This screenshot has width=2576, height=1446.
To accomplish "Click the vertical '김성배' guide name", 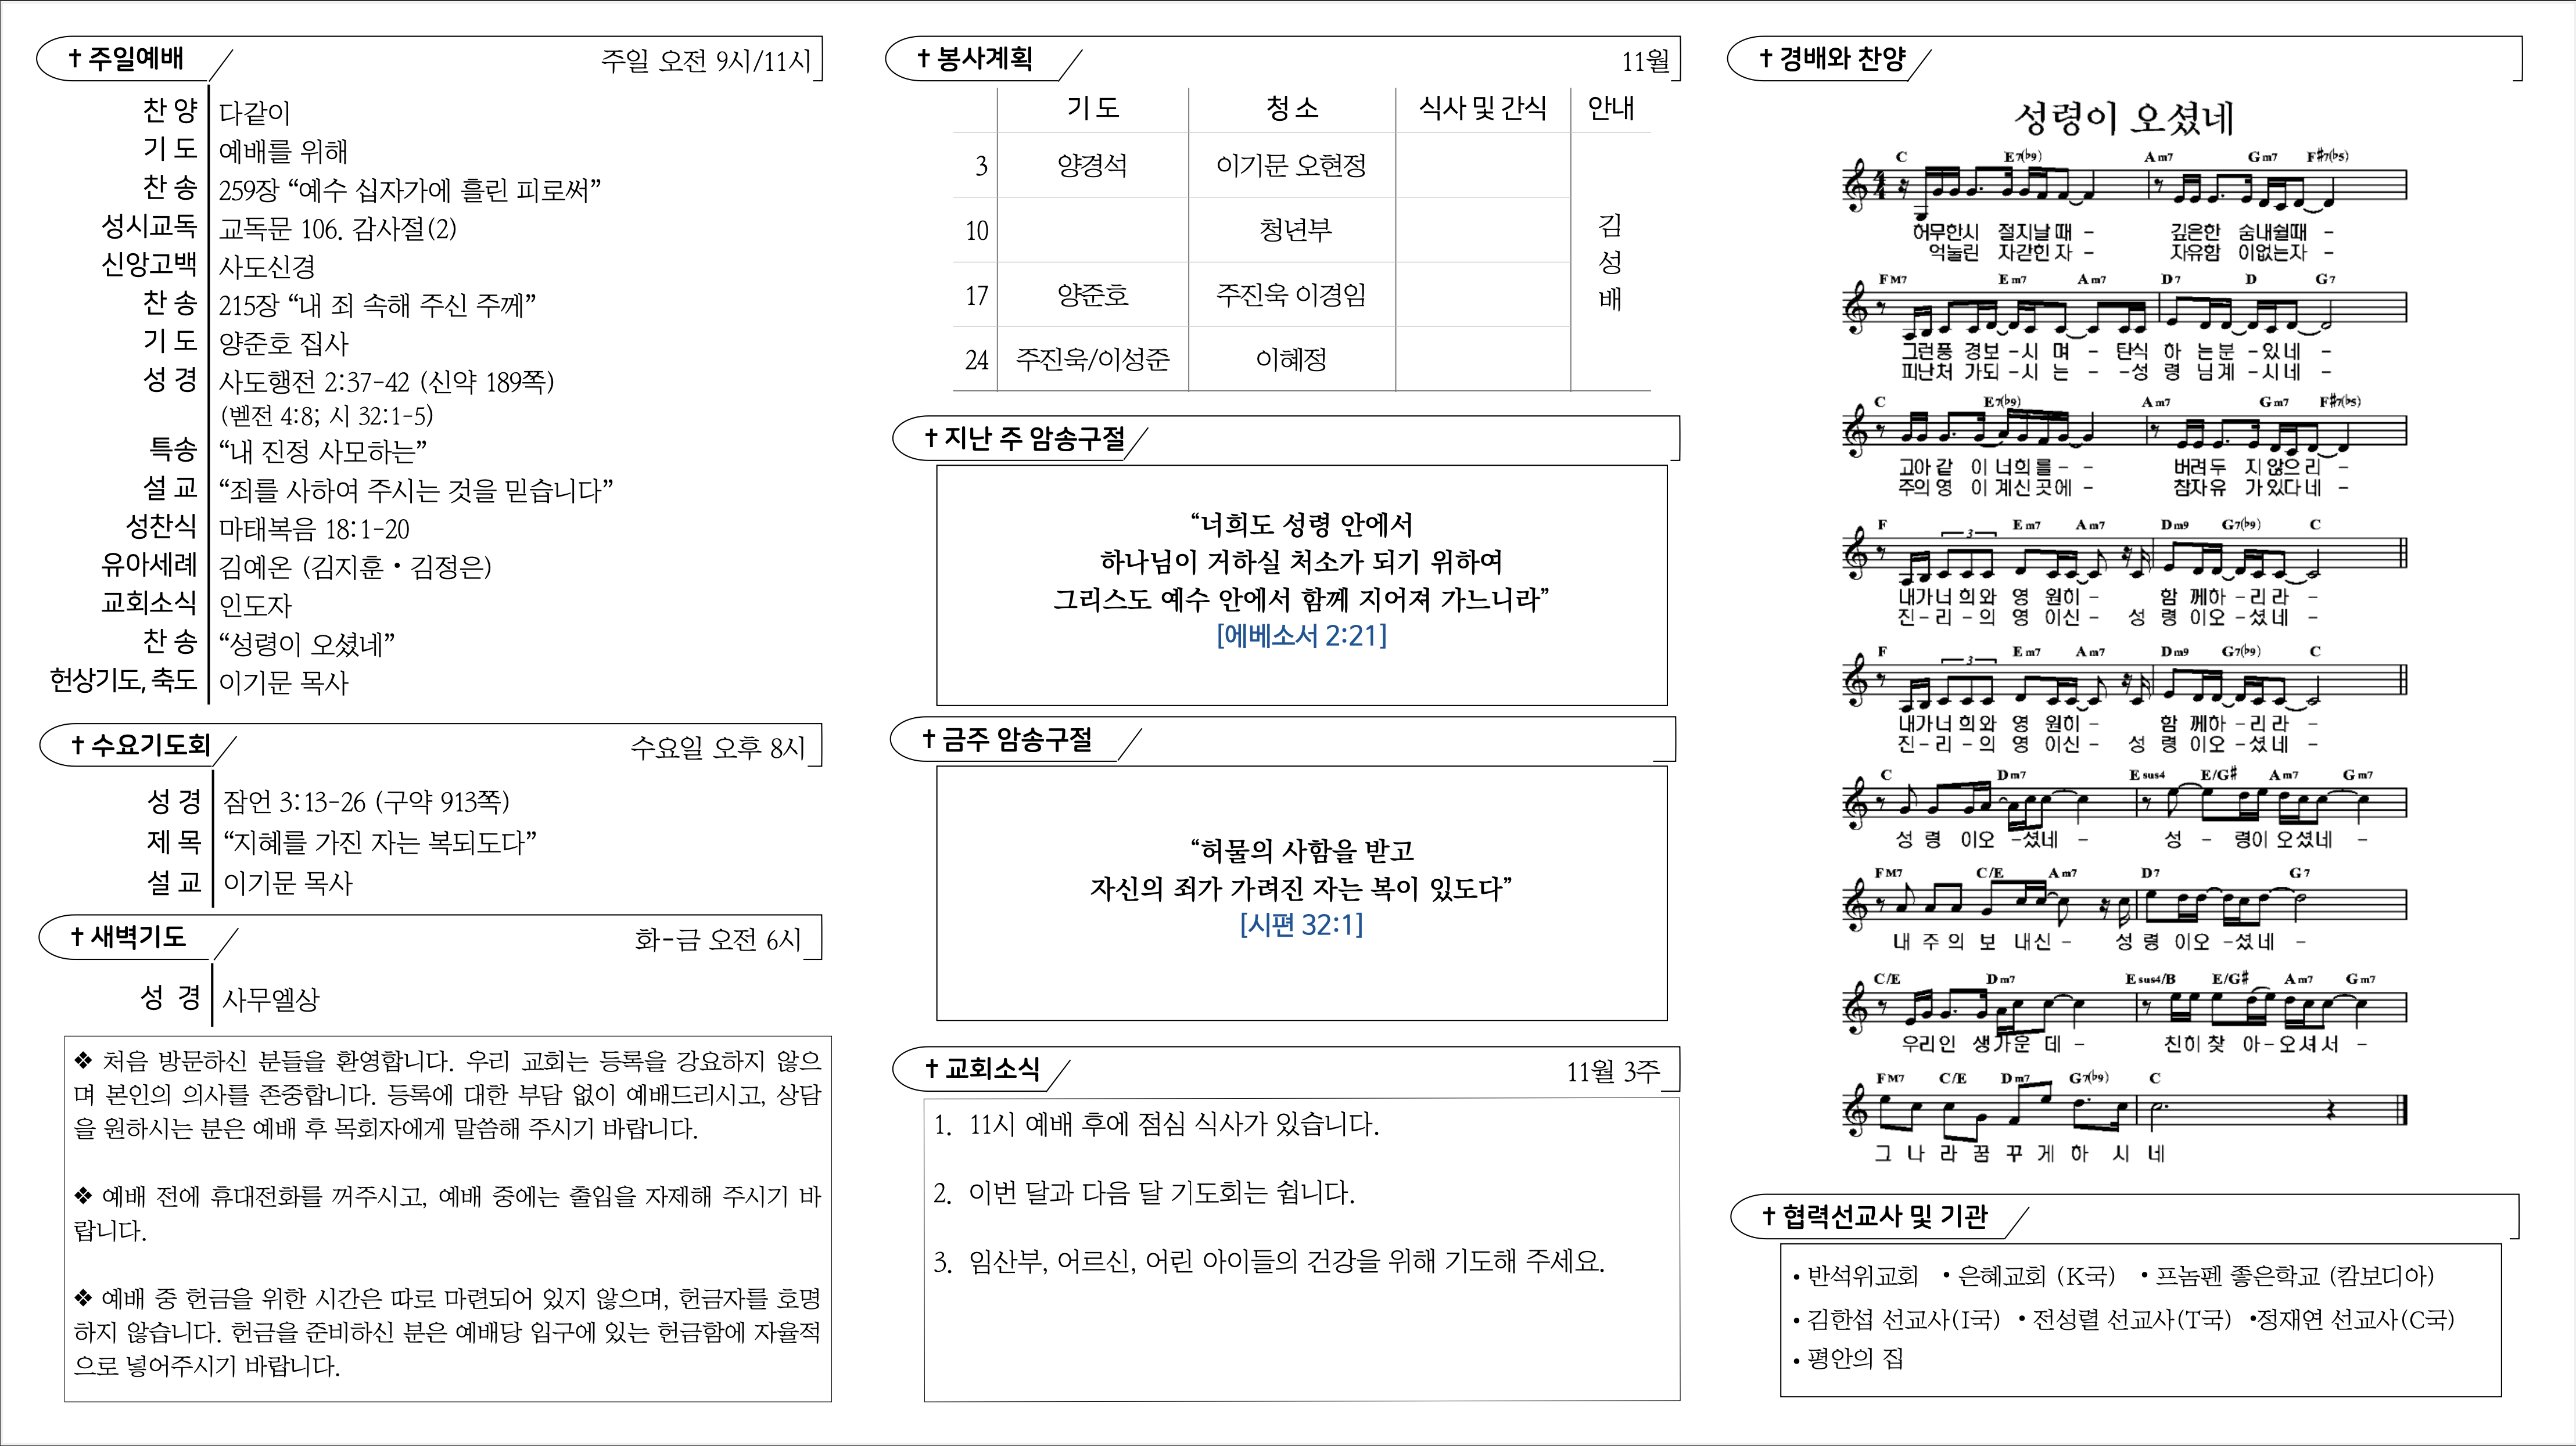I will click(1610, 262).
